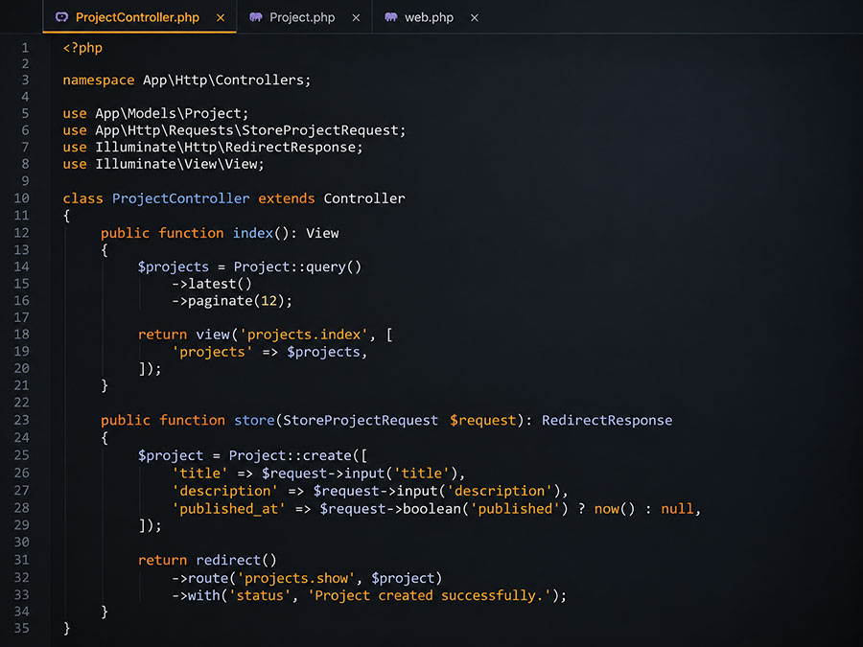Click the use App\Models\Project import
The height and width of the screenshot is (647, 863).
click(155, 113)
